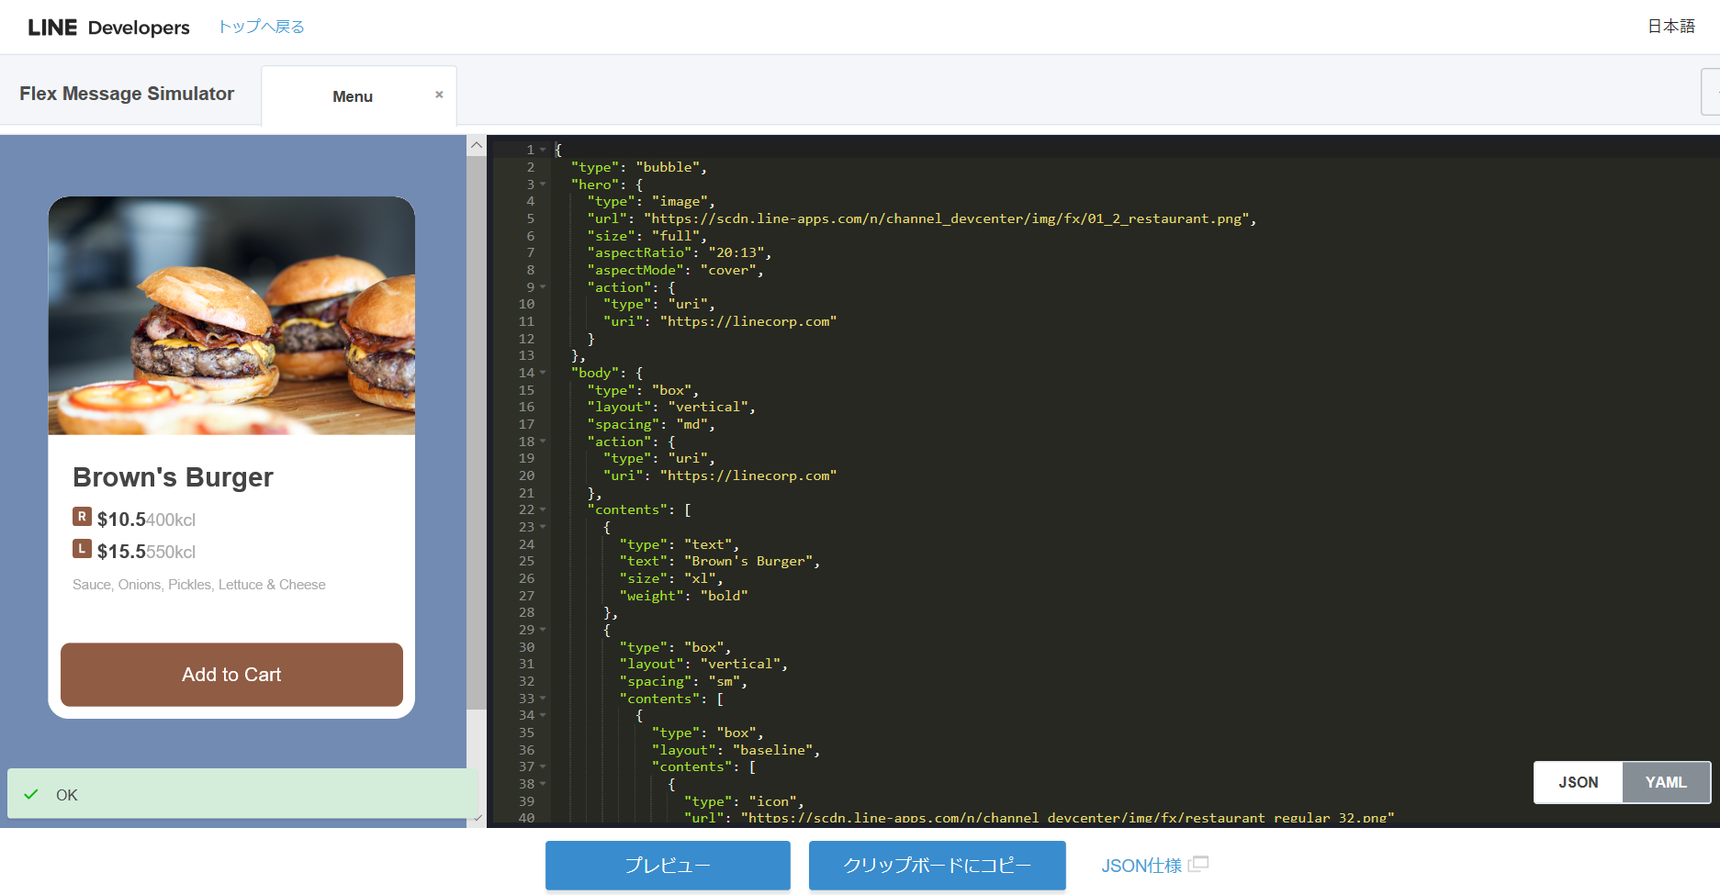The height and width of the screenshot is (895, 1720).
Task: Switch editor to JSON mode
Action: (x=1578, y=782)
